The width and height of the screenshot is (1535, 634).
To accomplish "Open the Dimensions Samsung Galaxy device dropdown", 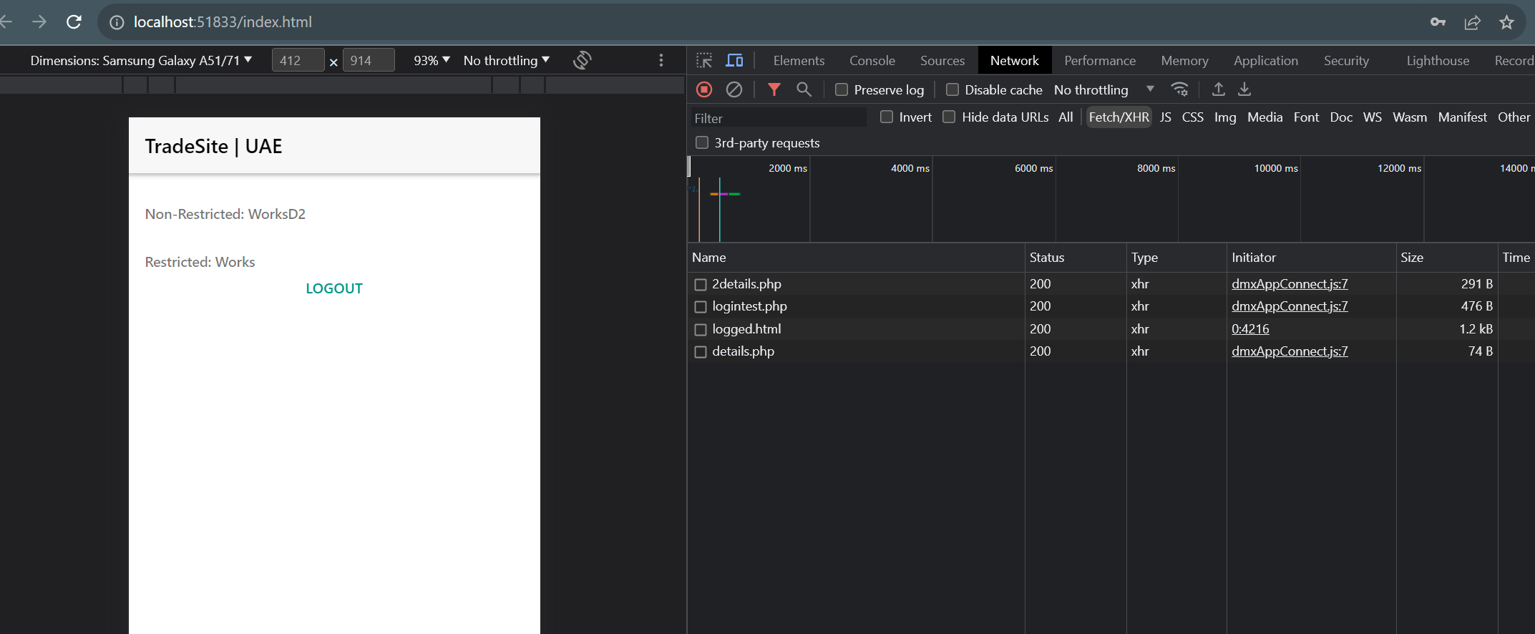I will (x=141, y=61).
